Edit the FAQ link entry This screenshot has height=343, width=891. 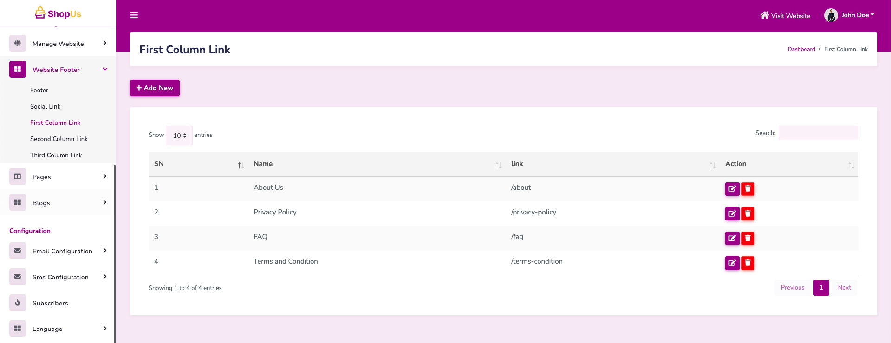[x=732, y=238]
